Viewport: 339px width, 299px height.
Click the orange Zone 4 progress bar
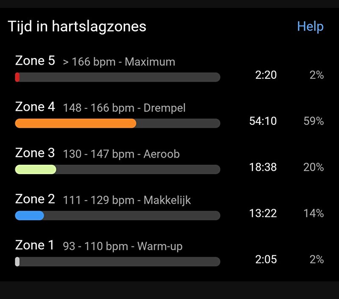coord(76,123)
